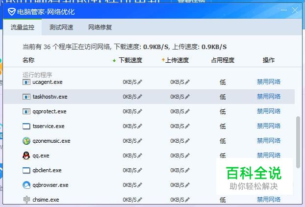
Task: Disable network for qq.exe
Action: point(269,155)
